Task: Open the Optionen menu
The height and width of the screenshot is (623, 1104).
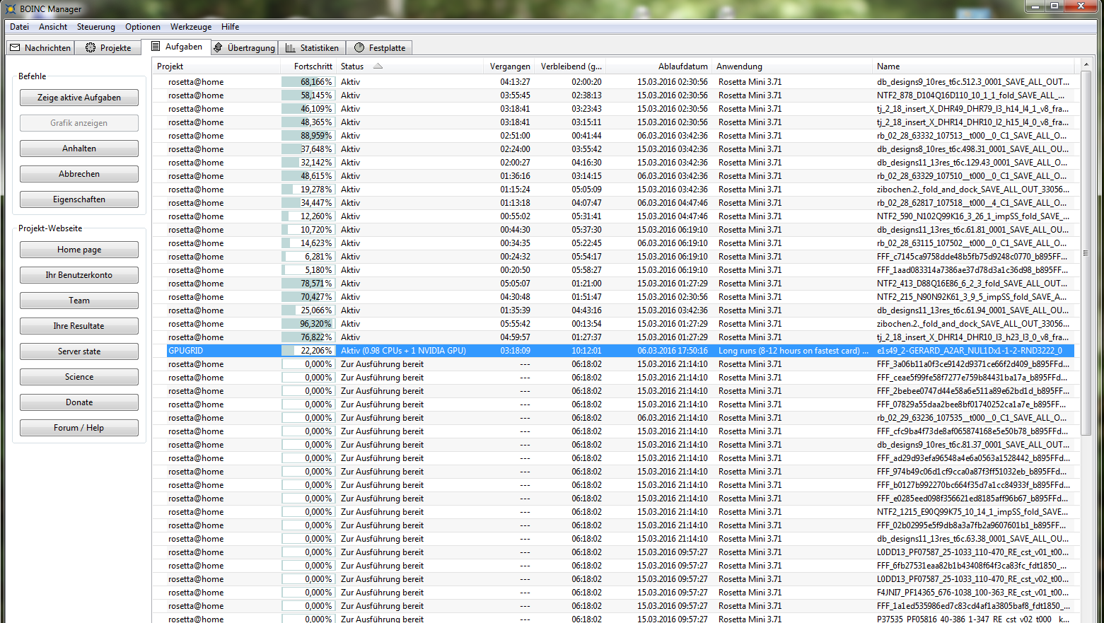Action: pyautogui.click(x=143, y=27)
